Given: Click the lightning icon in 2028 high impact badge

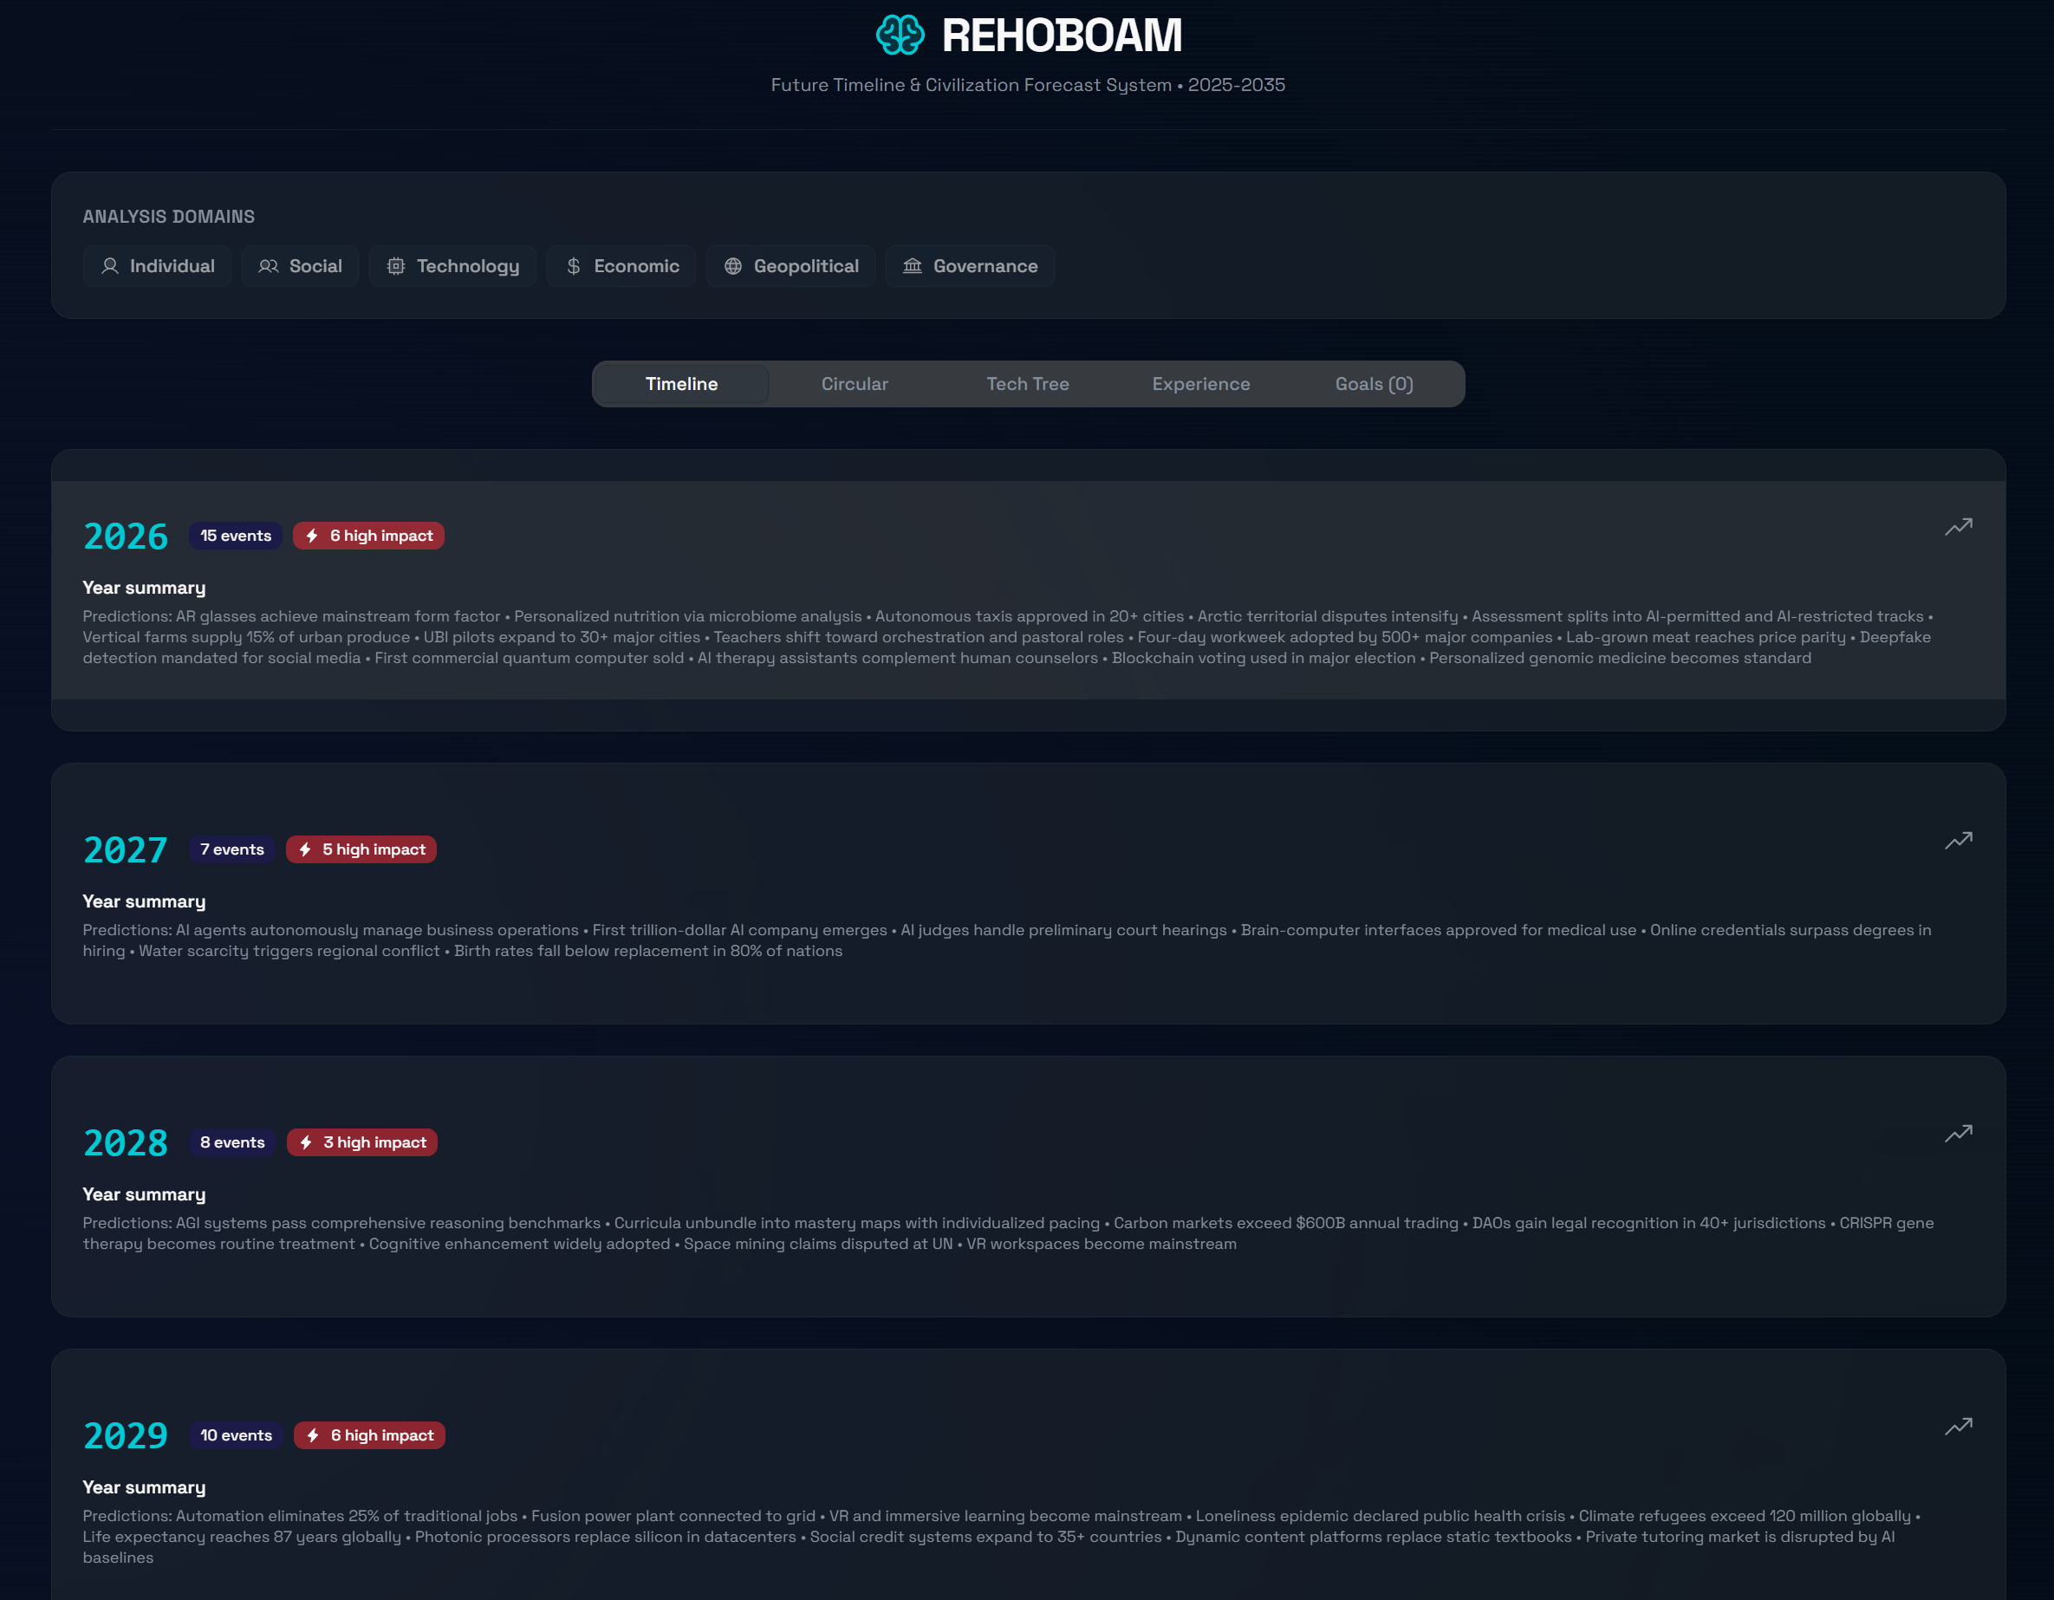Looking at the screenshot, I should point(306,1141).
